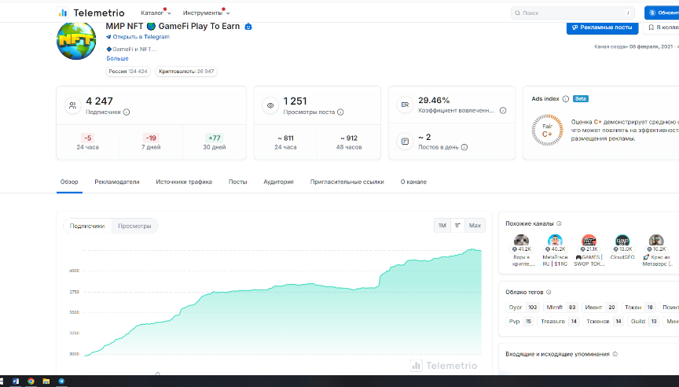Open Telegram from the taskbar

click(x=61, y=381)
